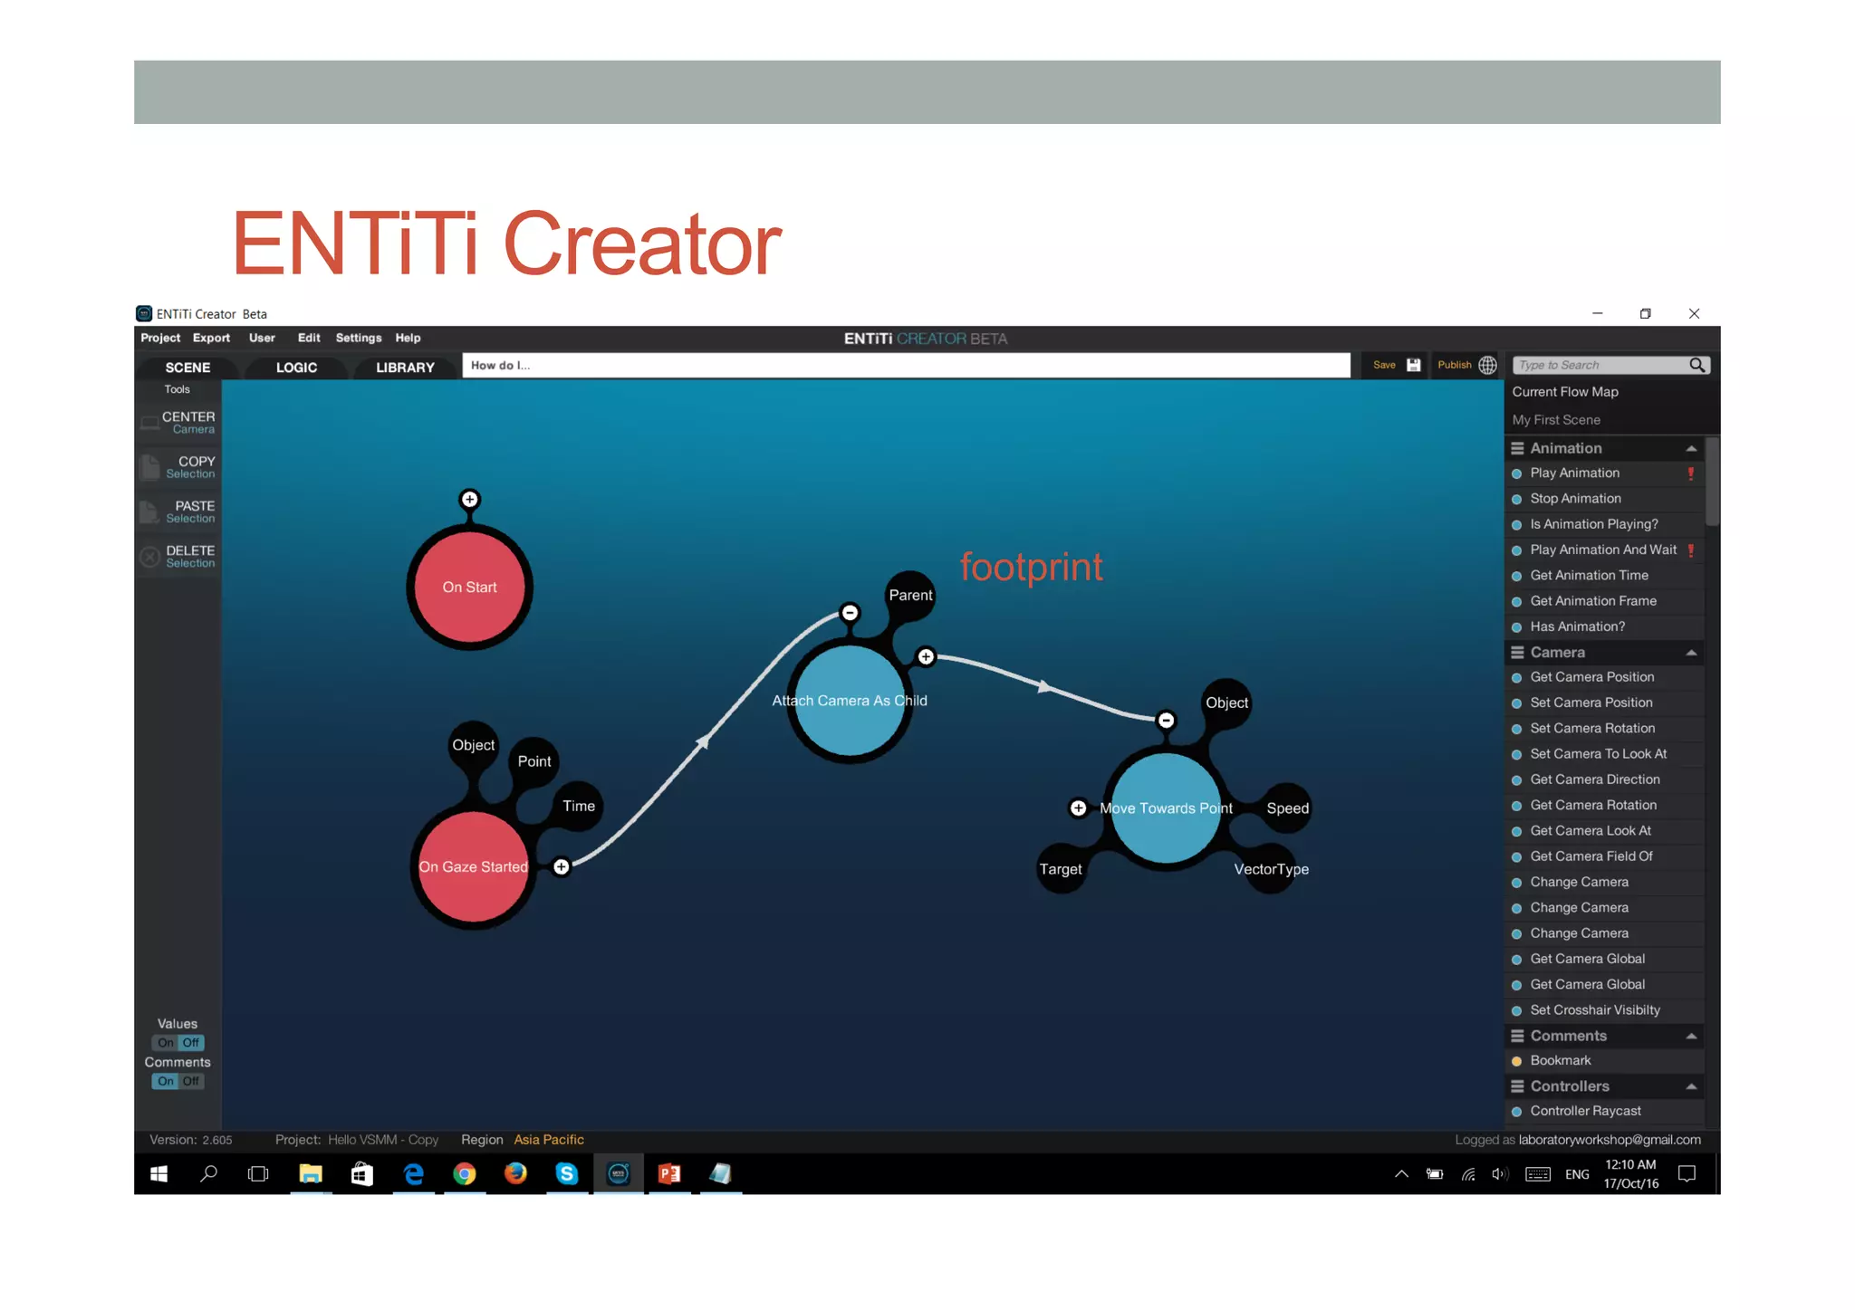Click the Copy Selection tool
1855x1310 pixels.
(178, 467)
